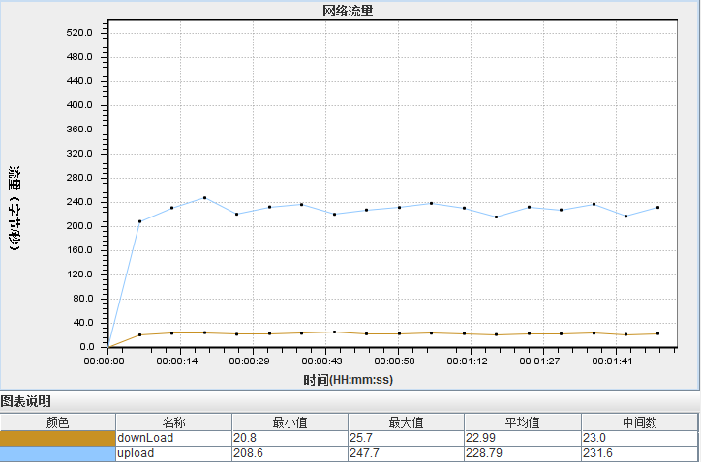Click the 最小值 column header
The image size is (701, 462).
pos(290,422)
